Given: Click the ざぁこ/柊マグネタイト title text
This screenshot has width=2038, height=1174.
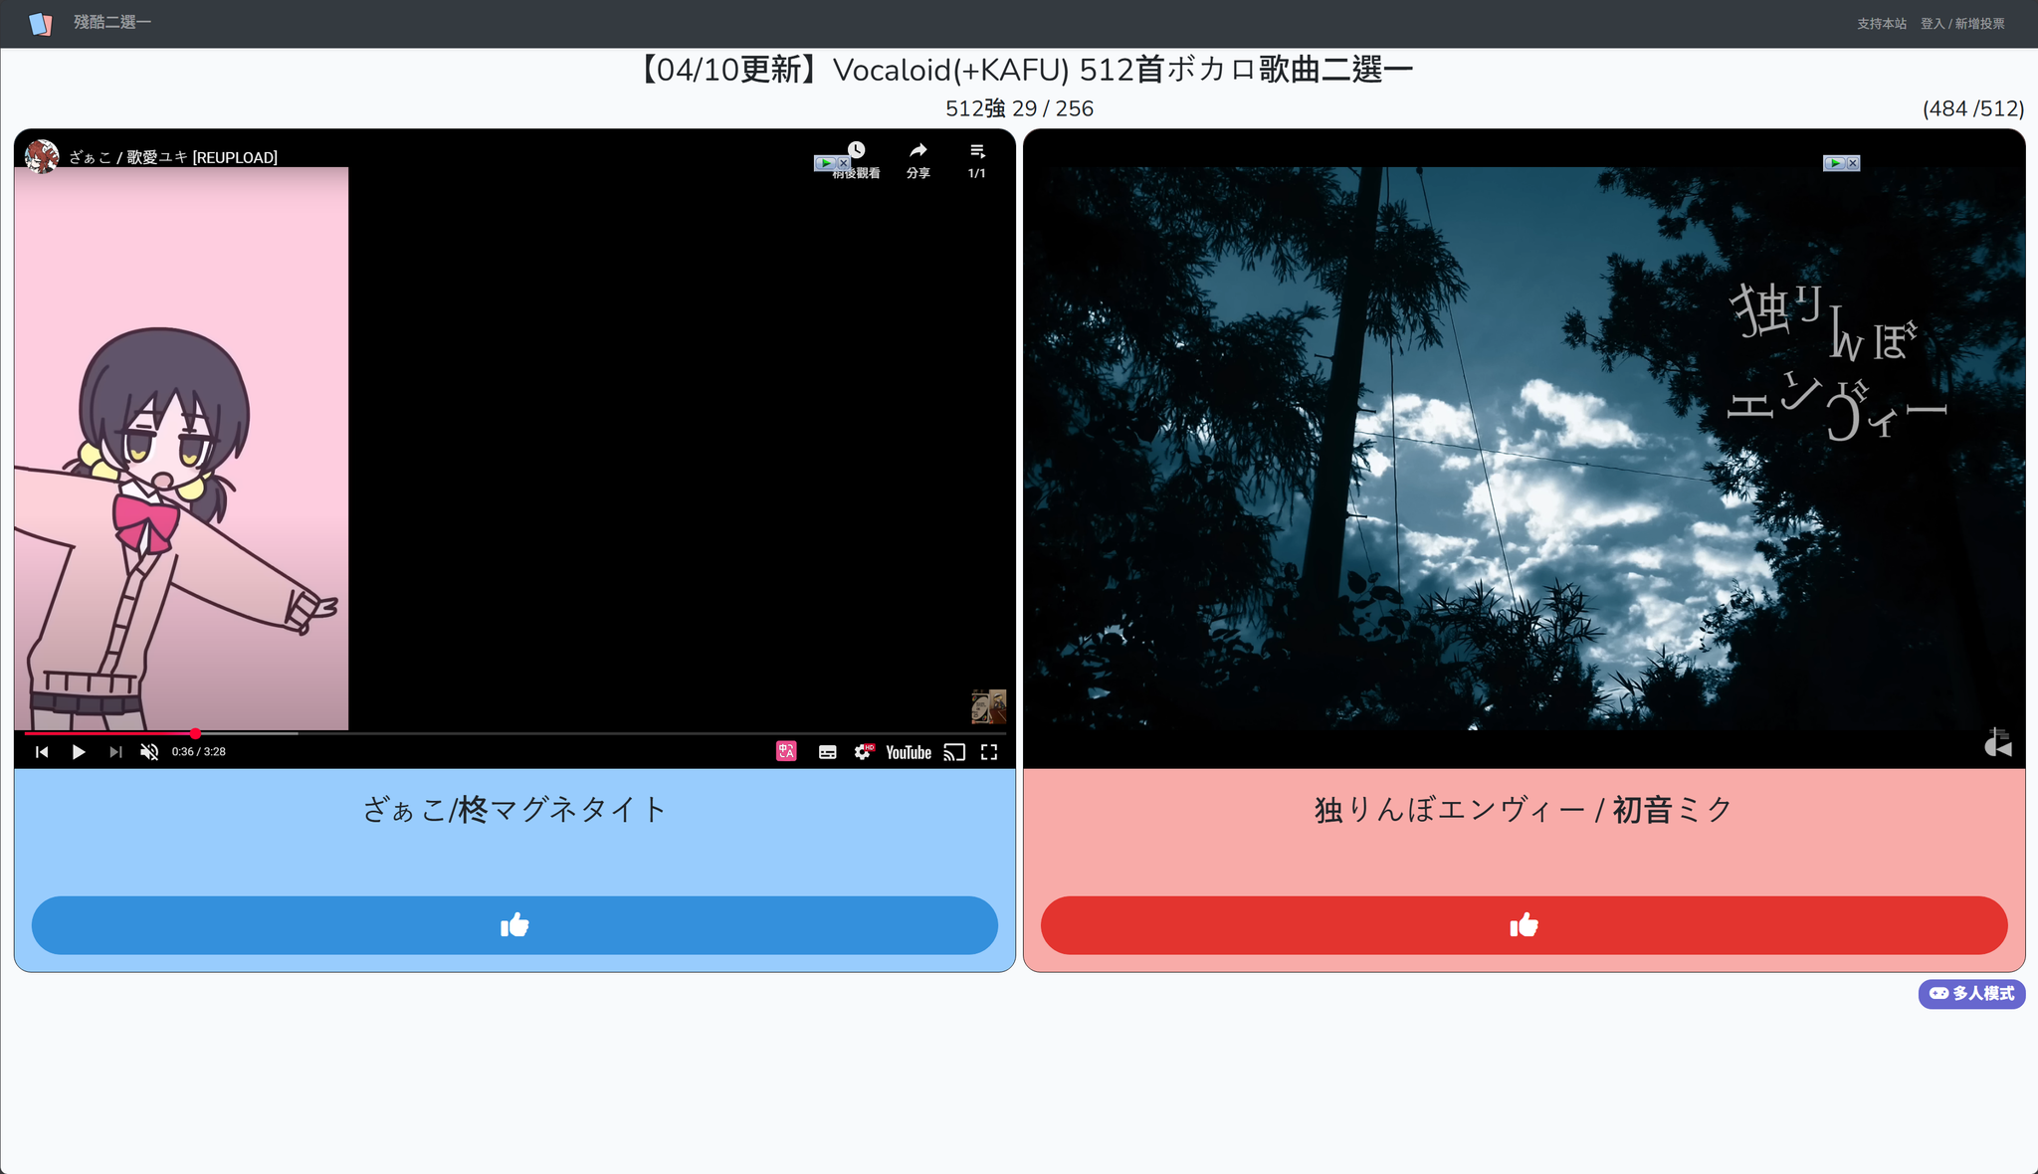Looking at the screenshot, I should coord(514,810).
